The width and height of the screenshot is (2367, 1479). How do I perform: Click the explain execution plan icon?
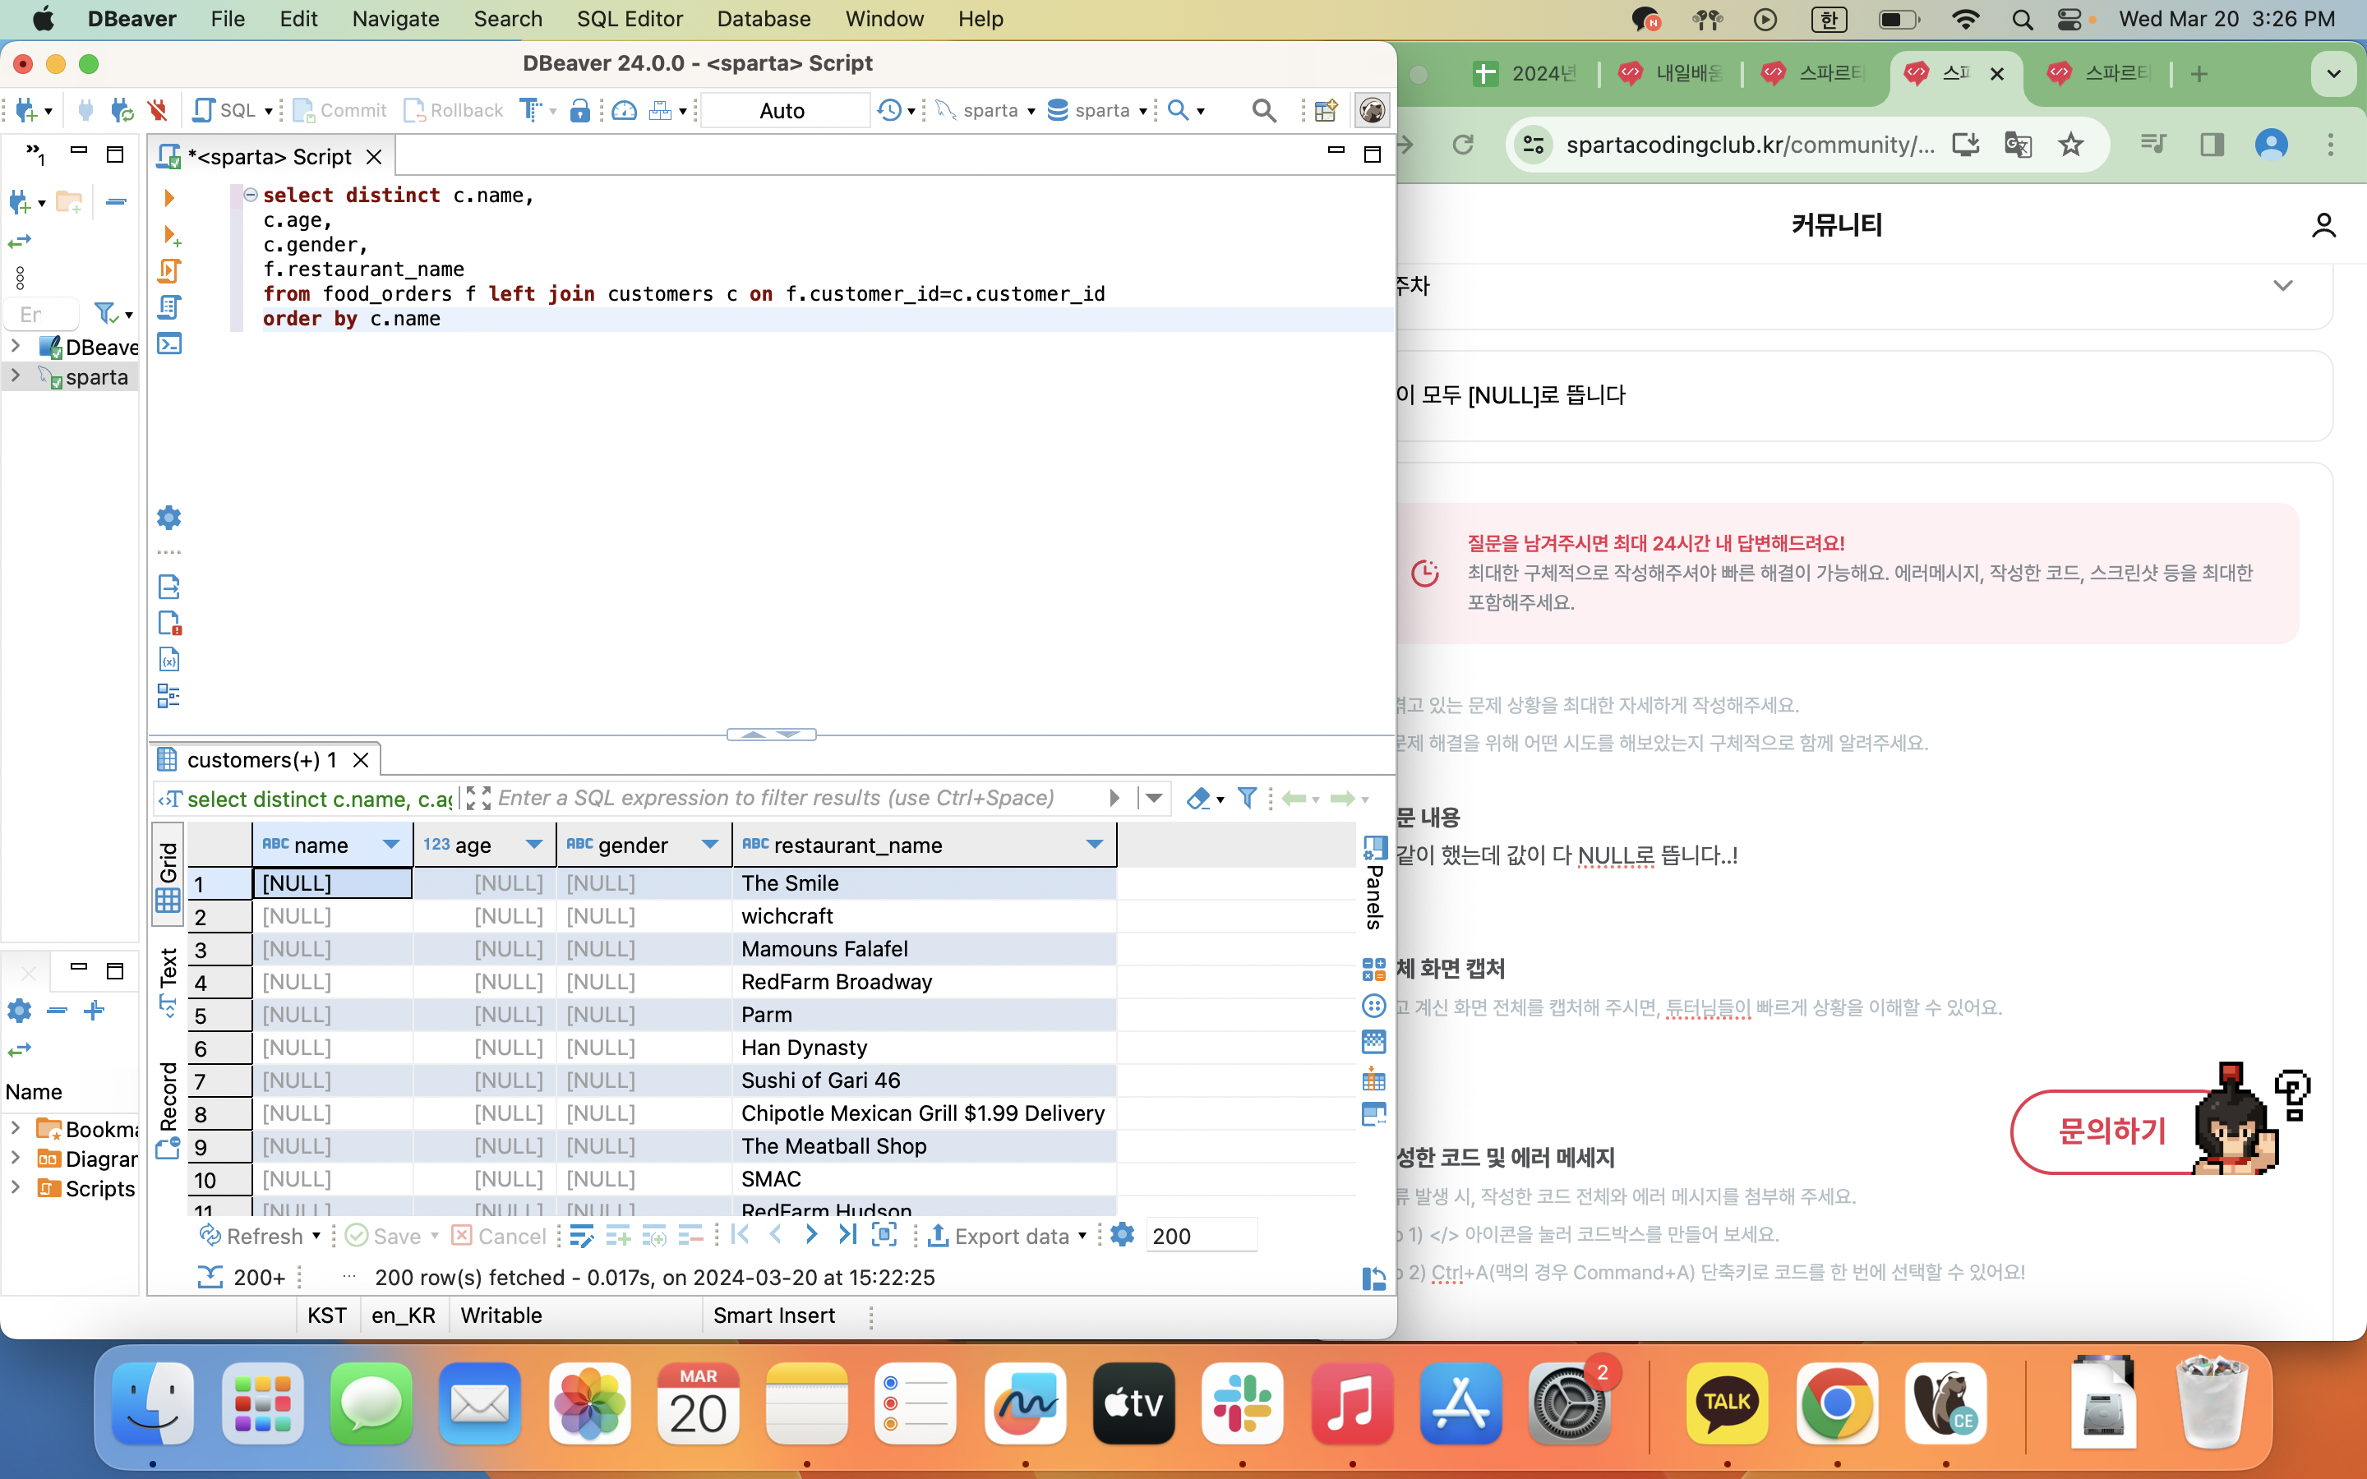pos(169,307)
